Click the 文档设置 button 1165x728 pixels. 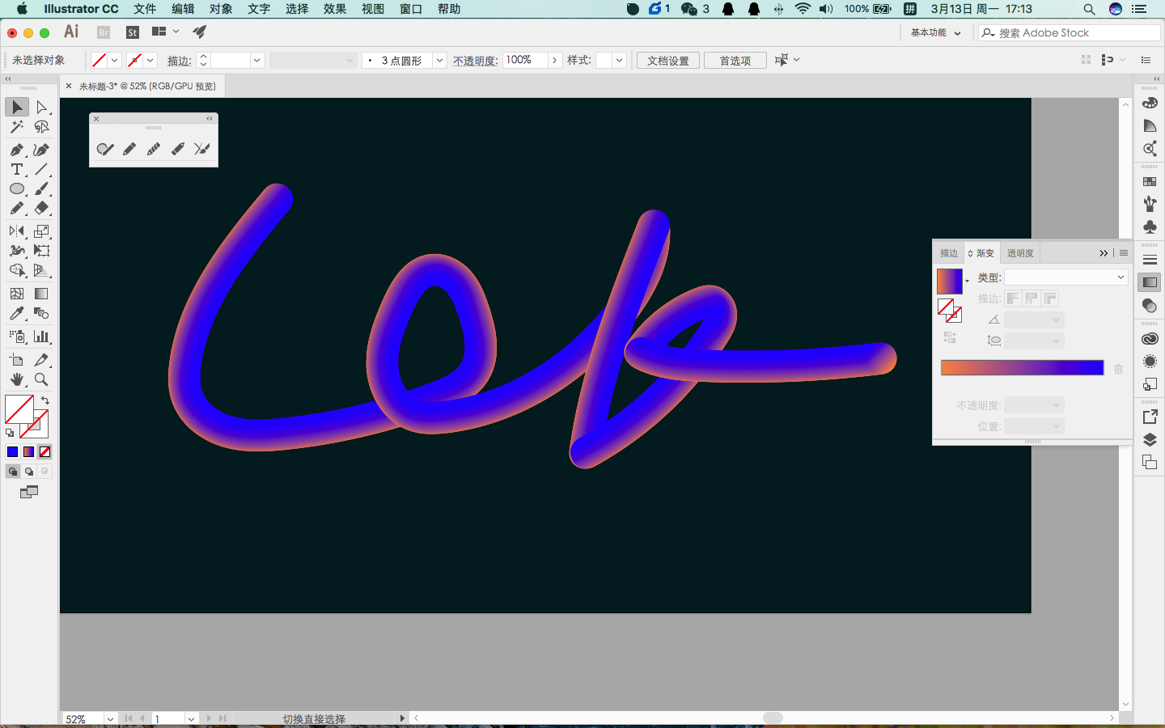click(x=668, y=61)
